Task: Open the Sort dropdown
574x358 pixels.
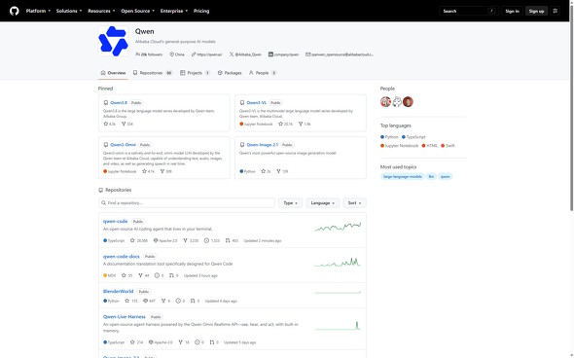Action: [x=354, y=203]
